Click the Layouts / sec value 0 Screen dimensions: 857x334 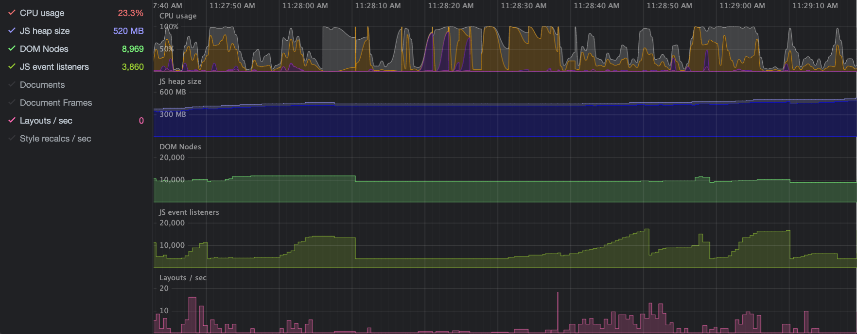(141, 121)
